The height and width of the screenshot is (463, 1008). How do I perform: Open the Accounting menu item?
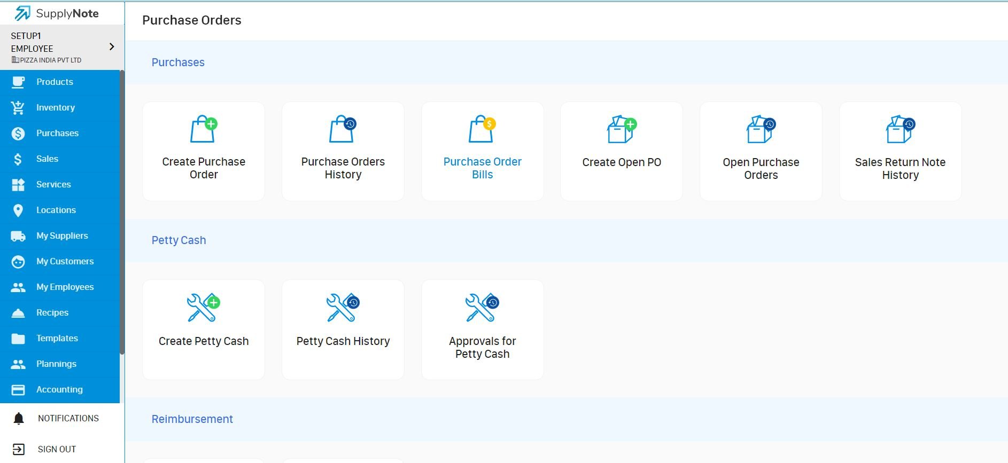(60, 389)
